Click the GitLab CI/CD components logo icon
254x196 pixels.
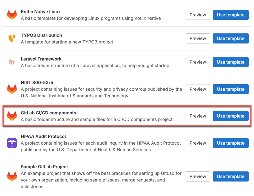click(x=12, y=116)
